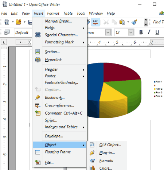Expand the Indexes and Tables submenu
164x170 pixels.
[x=59, y=127]
